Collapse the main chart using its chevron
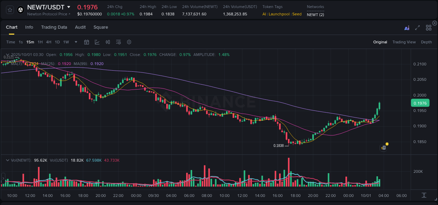Viewport: 438px width, 205px height. (x=7, y=55)
